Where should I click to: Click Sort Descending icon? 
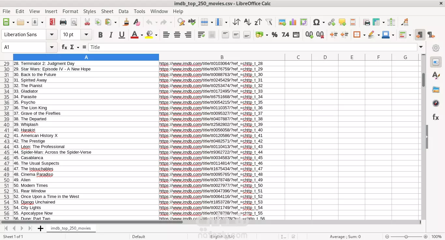(258, 22)
